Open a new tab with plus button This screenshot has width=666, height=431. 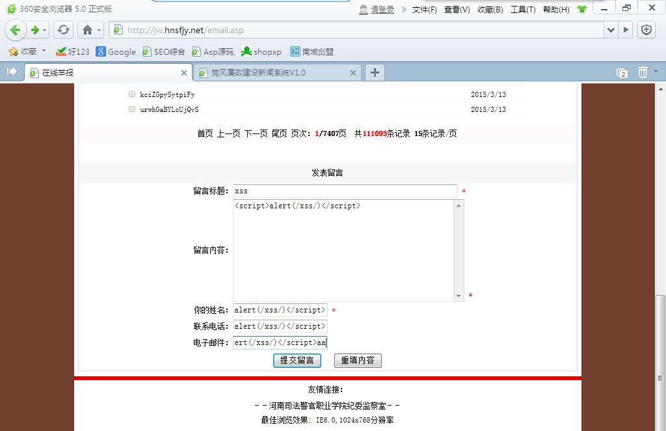375,72
